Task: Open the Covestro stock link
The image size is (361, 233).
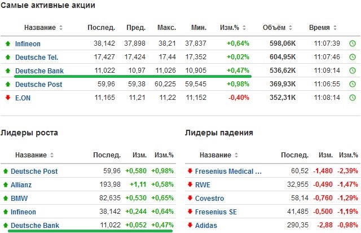Action: click(x=209, y=198)
